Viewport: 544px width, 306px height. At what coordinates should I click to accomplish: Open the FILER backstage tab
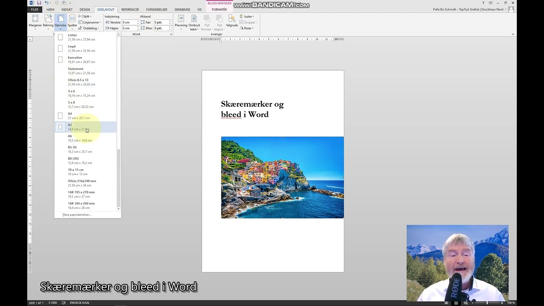(34, 9)
